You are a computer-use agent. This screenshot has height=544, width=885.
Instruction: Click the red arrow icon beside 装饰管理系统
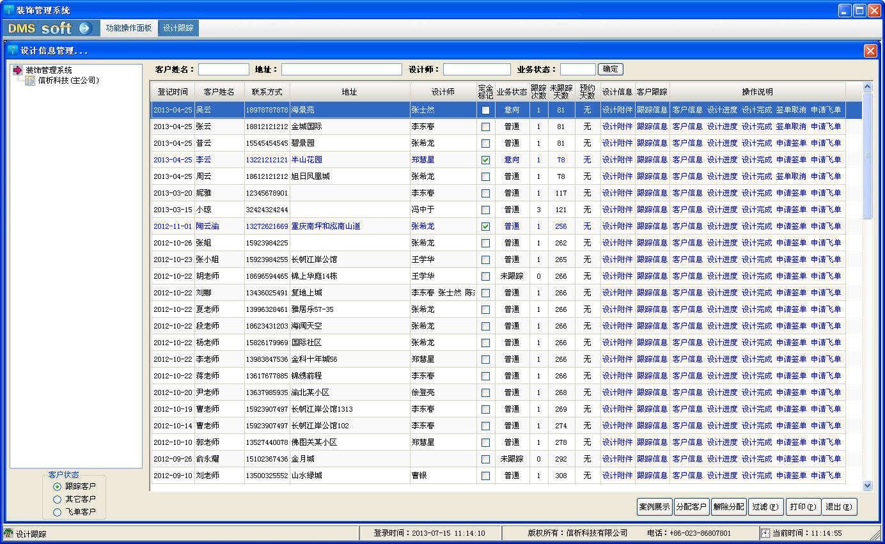(x=18, y=70)
